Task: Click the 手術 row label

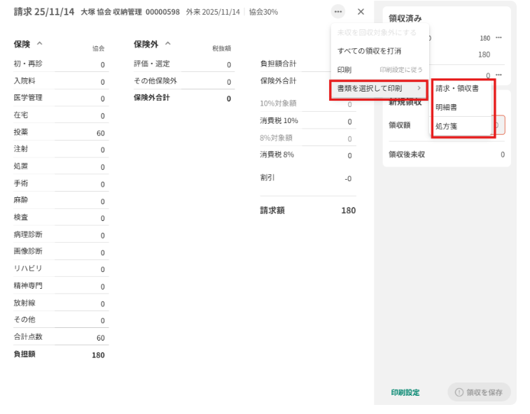Action: [x=20, y=183]
